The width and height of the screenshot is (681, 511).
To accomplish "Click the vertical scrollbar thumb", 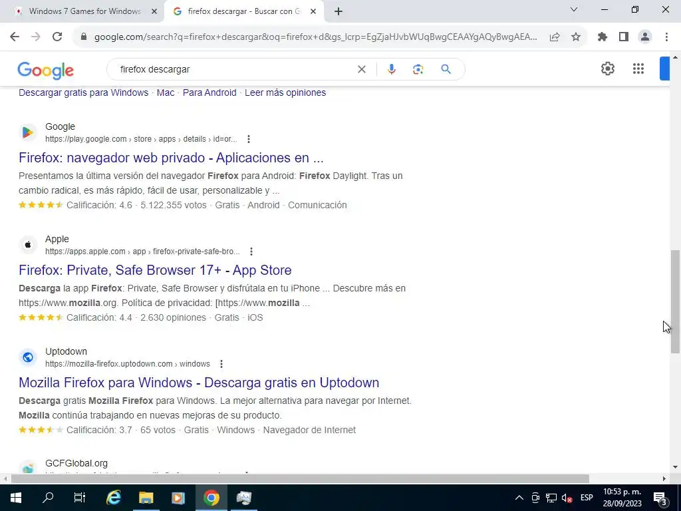I will [676, 301].
